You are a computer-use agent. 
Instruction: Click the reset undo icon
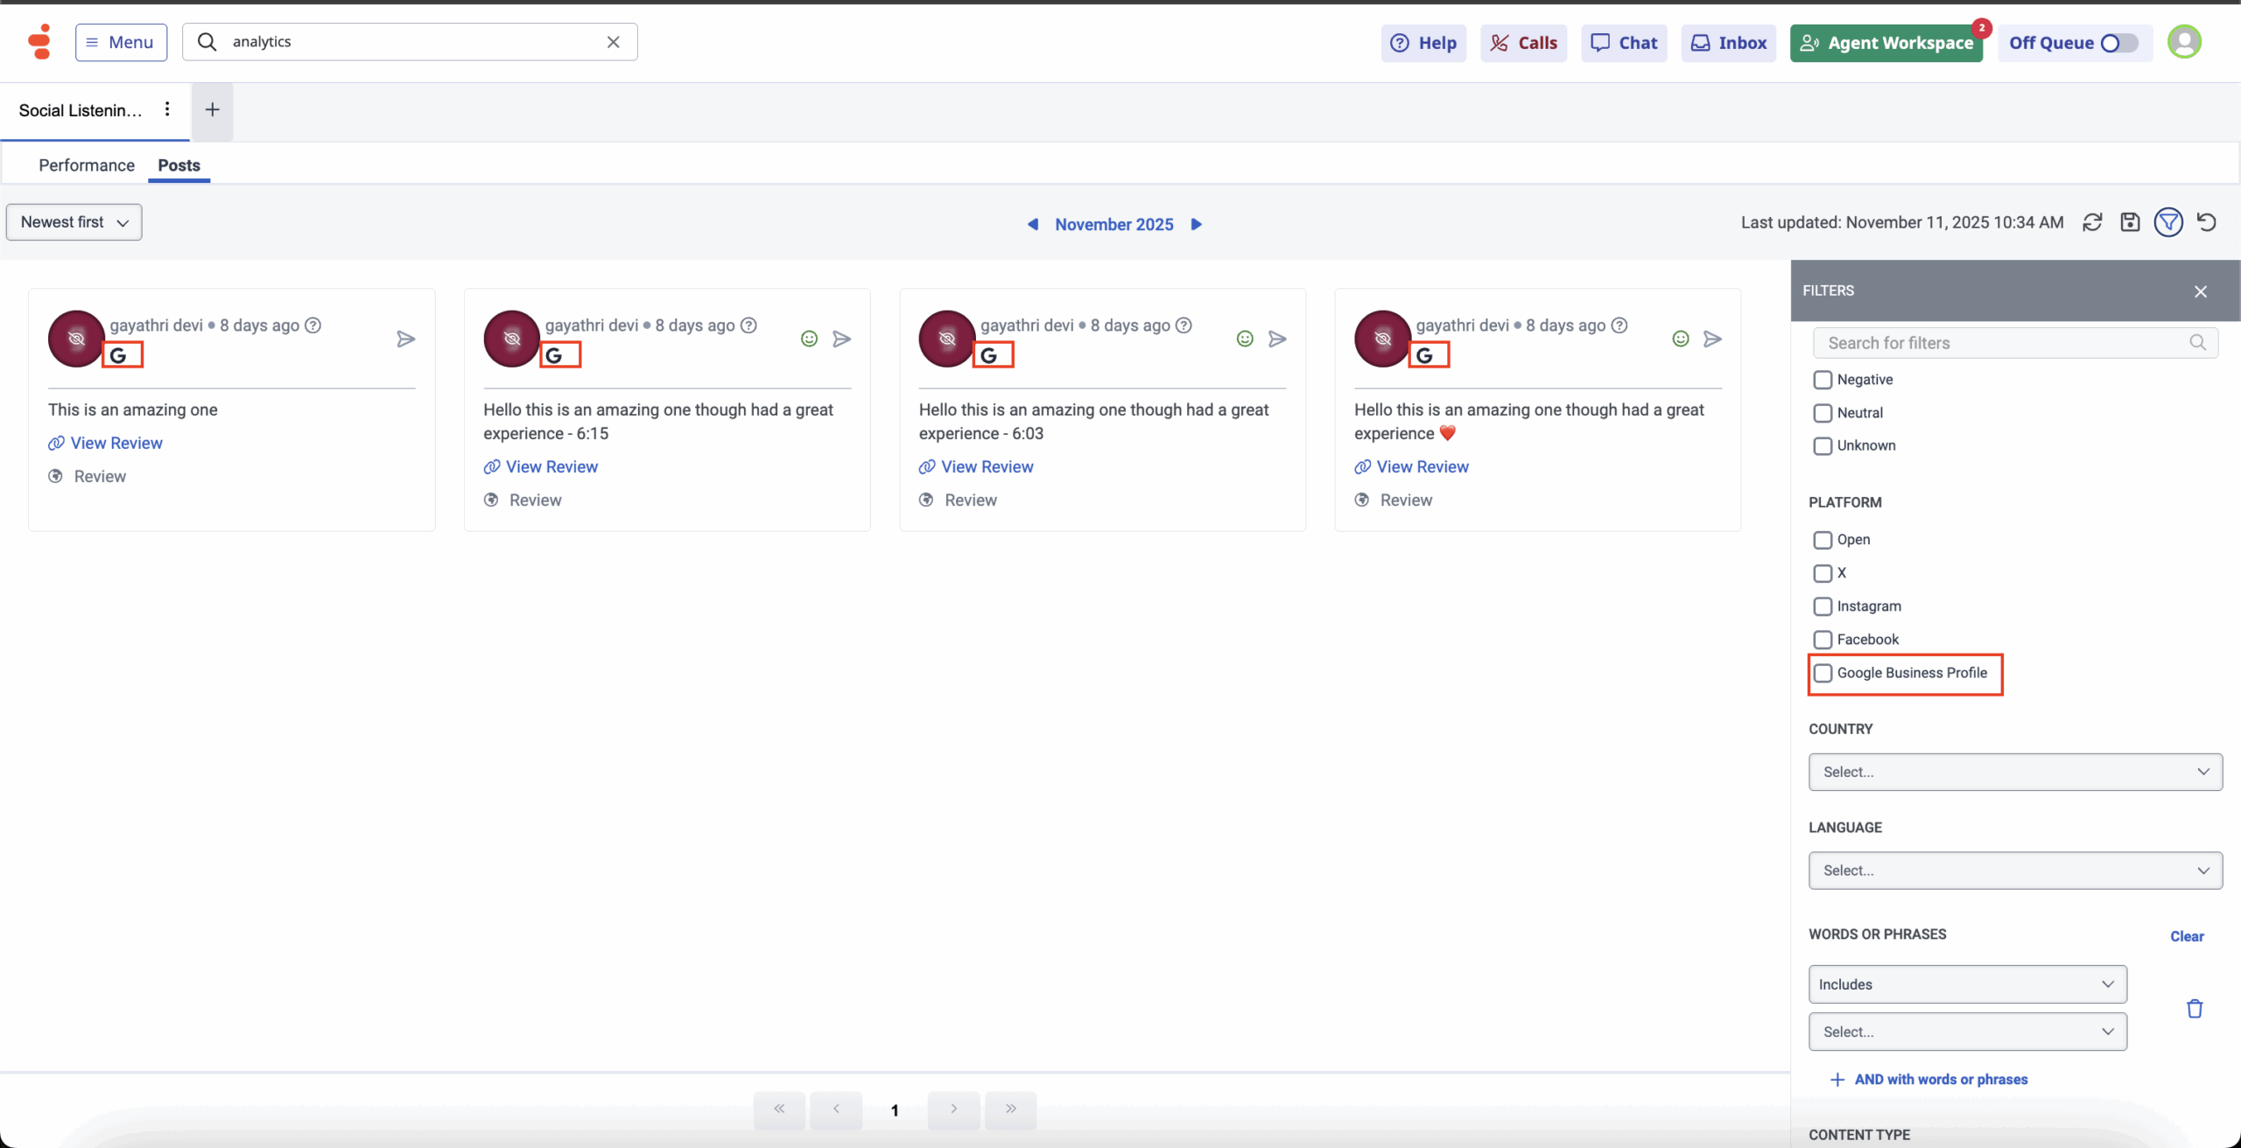[x=2207, y=222]
